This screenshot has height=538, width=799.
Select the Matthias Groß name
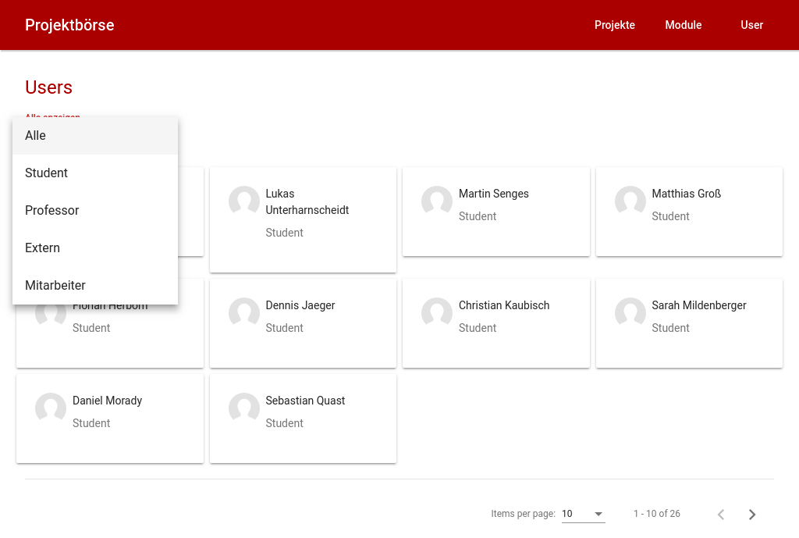pos(687,194)
